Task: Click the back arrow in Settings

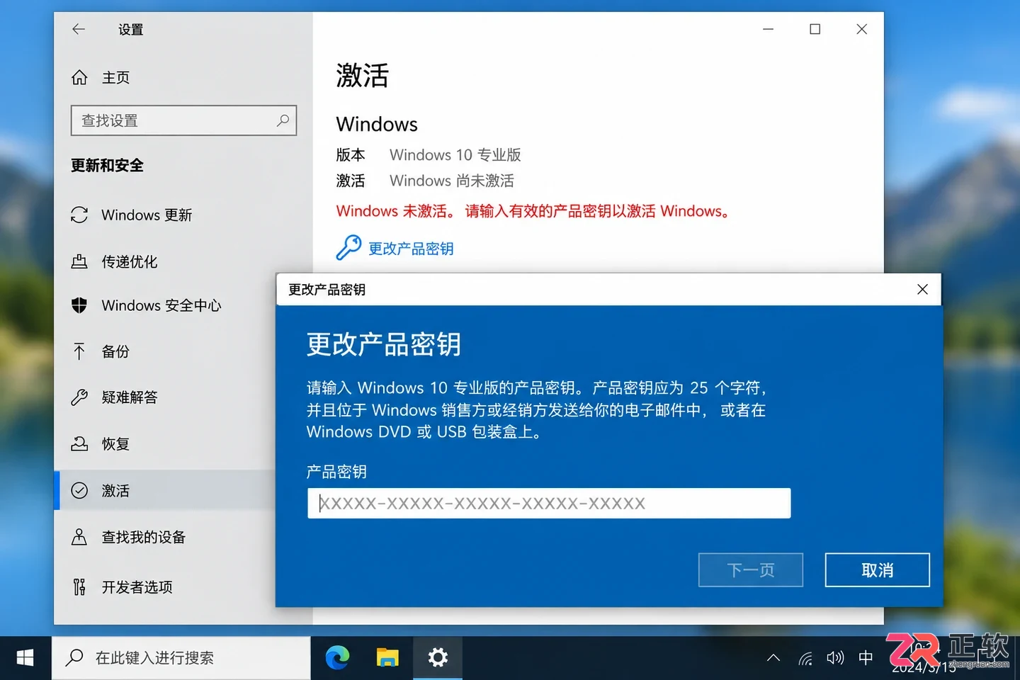Action: [x=79, y=29]
